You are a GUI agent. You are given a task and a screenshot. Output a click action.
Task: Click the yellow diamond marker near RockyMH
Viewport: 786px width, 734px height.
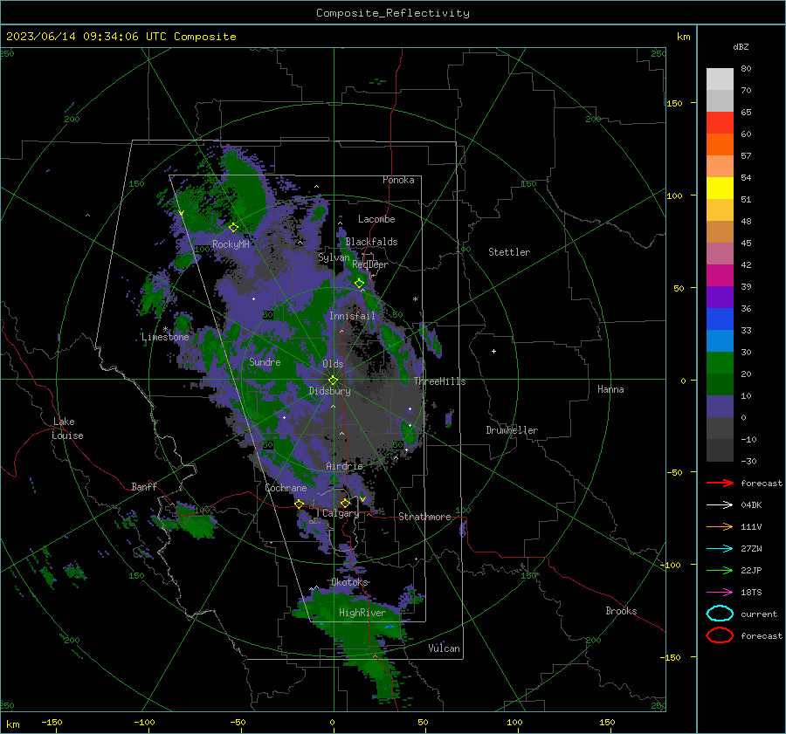tap(233, 228)
